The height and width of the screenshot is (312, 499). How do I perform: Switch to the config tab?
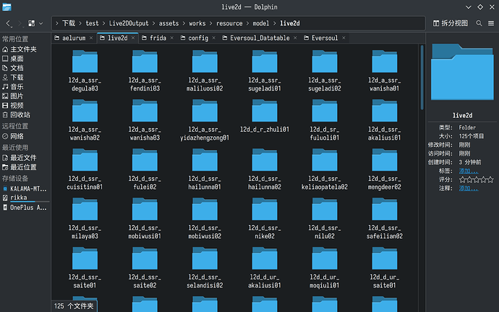point(198,38)
